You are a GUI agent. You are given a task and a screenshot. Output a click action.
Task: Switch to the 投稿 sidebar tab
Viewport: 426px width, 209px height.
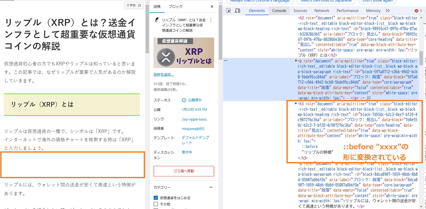pyautogui.click(x=157, y=7)
